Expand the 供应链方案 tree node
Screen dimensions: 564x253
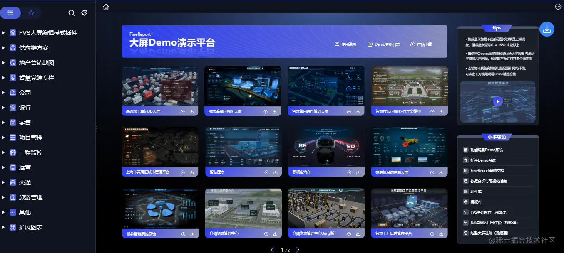click(x=3, y=48)
